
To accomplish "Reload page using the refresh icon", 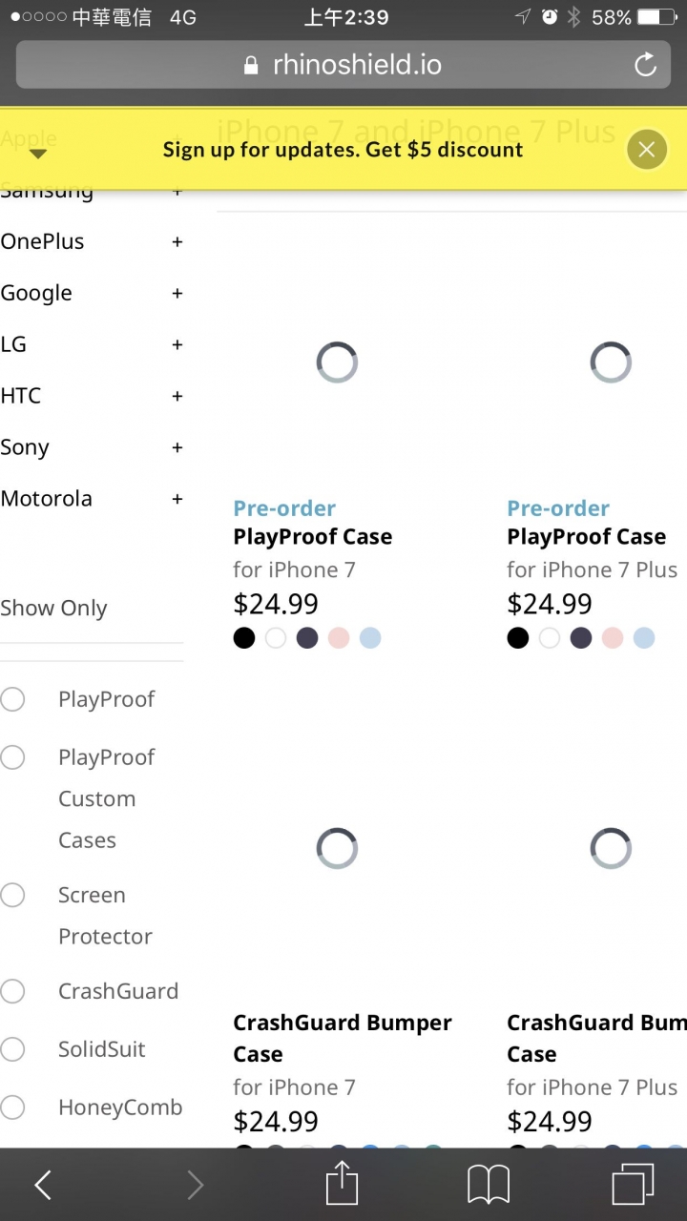I will coord(646,65).
